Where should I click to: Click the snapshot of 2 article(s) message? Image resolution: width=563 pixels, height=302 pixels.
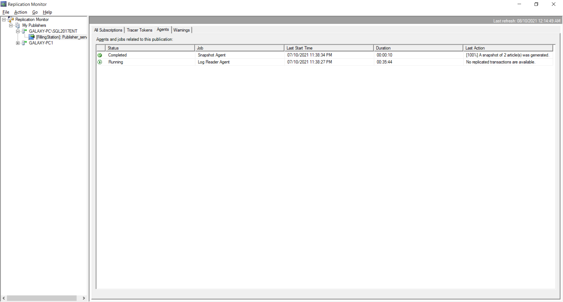[508, 55]
